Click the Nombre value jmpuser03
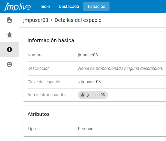Screen dimensions: 166x141 coord(88,55)
